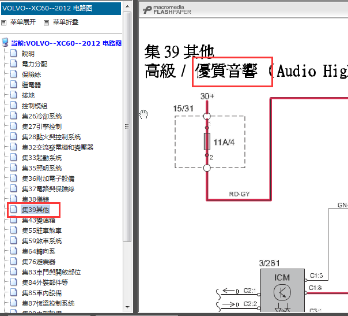Select the 繼電器 entry
The width and height of the screenshot is (348, 316).
click(x=31, y=85)
